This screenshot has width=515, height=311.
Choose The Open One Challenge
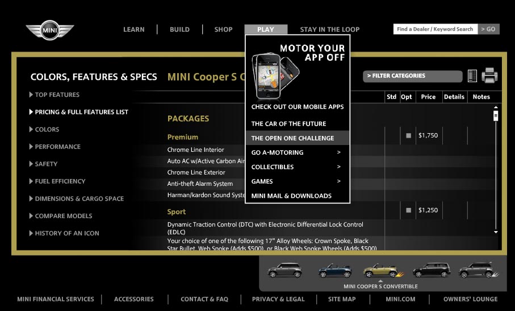tap(297, 138)
